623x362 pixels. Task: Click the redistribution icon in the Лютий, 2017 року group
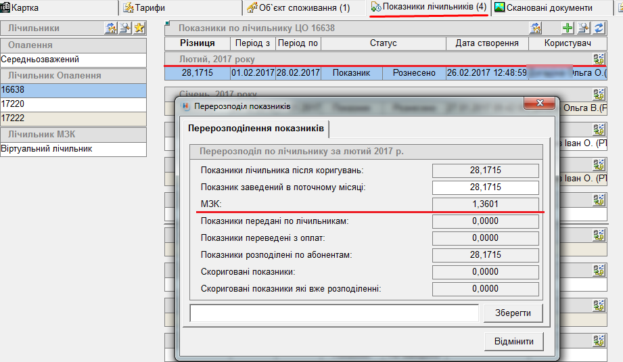click(x=598, y=59)
